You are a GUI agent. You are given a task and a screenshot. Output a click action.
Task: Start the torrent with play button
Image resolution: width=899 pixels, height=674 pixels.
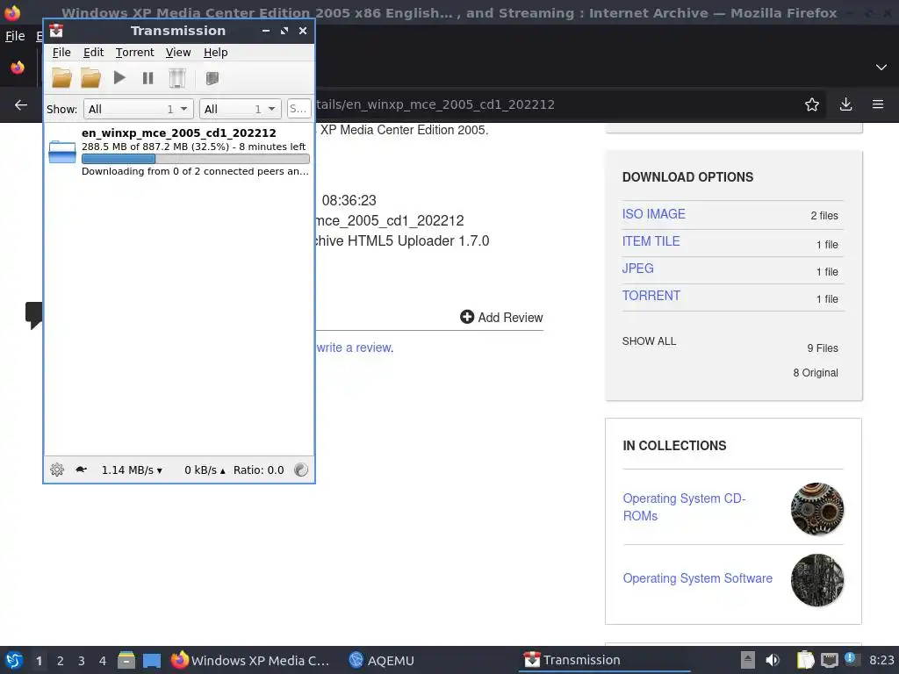[x=119, y=77]
